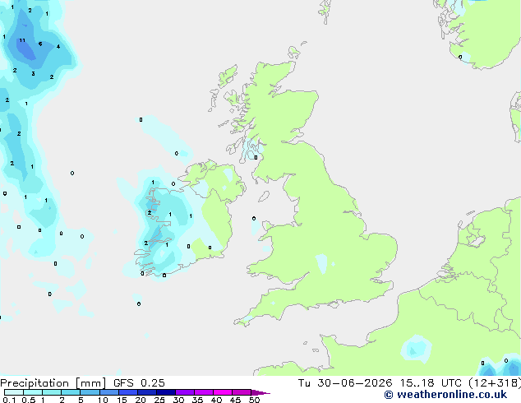Viewport: 521px width, 403px height.
Task: Click the 'Tu 30-06-2026' date text
Action: pos(345,383)
